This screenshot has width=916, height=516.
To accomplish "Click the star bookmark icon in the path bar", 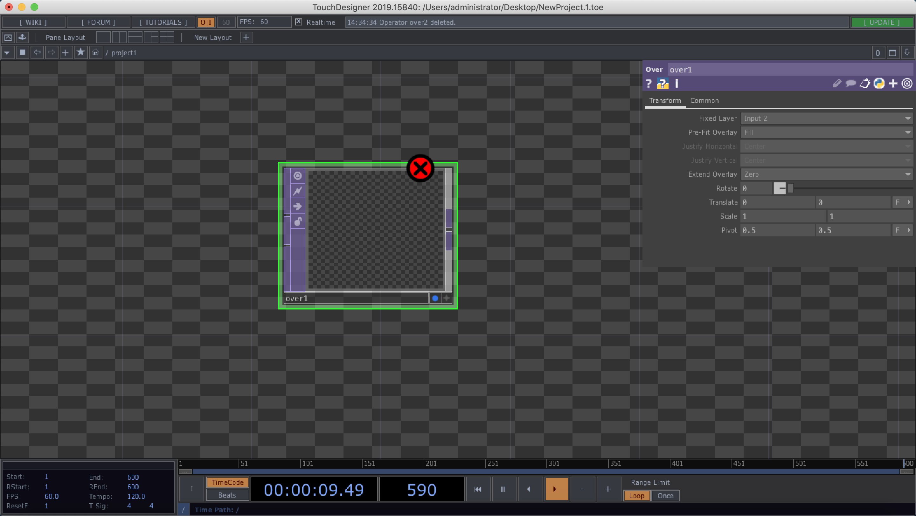I will tap(80, 52).
